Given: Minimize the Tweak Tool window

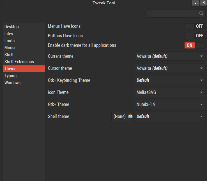Looking at the screenshot, I should click(196, 3).
